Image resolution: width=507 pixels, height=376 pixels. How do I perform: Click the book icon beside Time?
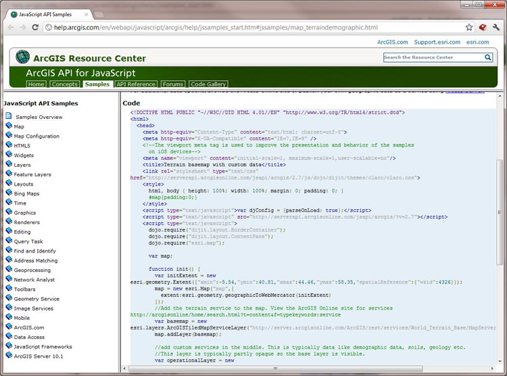(9, 202)
